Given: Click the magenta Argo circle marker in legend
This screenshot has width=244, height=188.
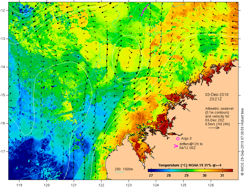Looking at the screenshot, I should point(178,139).
